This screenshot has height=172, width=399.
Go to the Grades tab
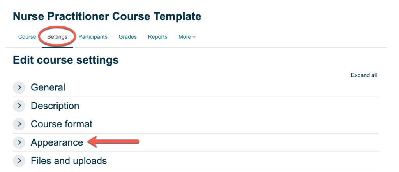coord(128,37)
